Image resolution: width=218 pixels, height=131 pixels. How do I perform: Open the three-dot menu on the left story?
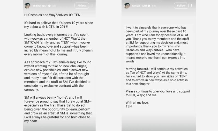point(92,5)
